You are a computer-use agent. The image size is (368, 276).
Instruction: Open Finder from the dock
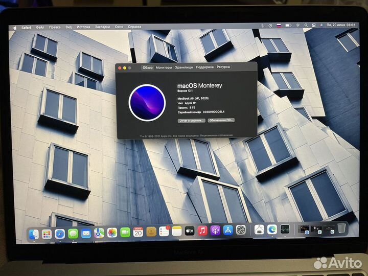pos(34,234)
